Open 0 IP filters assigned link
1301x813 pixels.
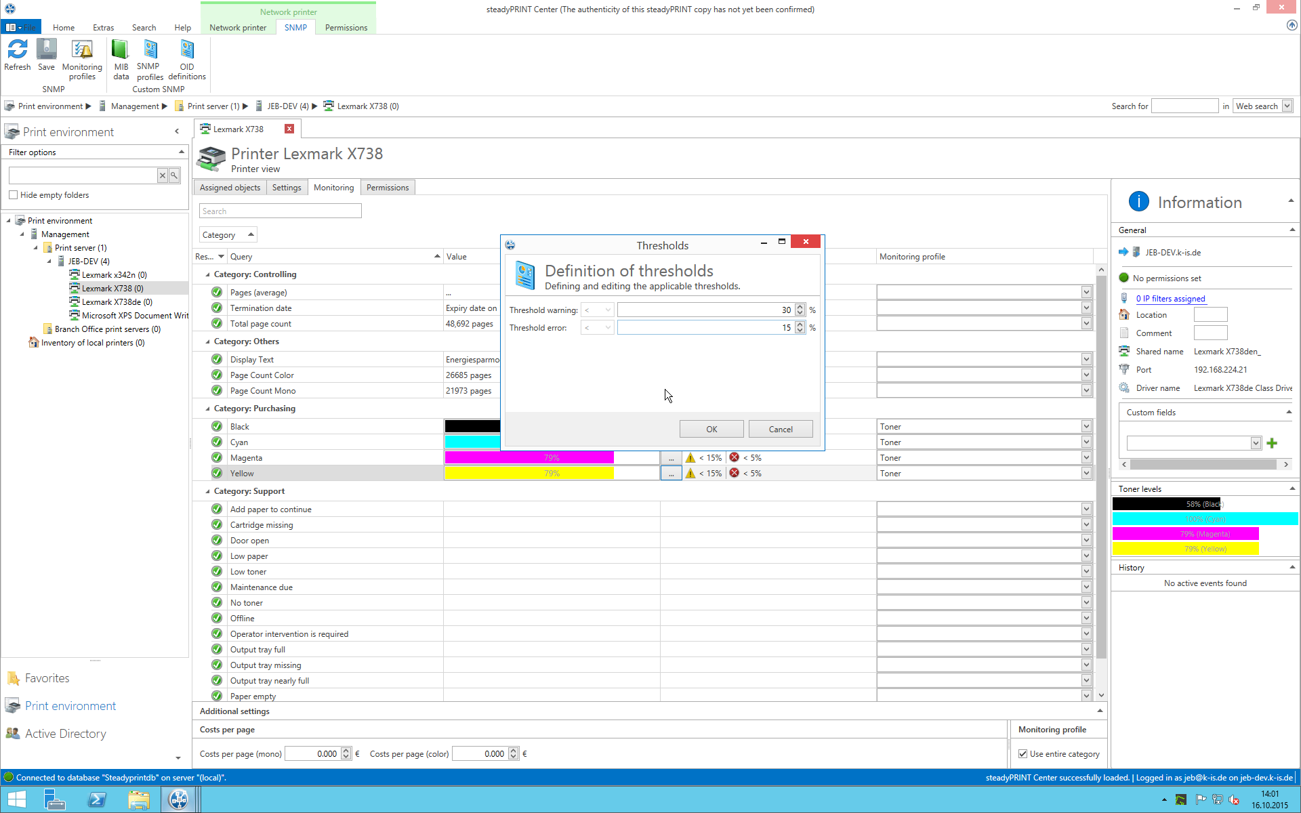tap(1170, 299)
